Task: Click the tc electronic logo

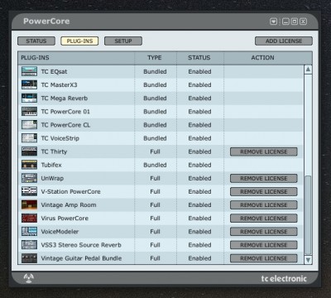Action: click(x=284, y=279)
